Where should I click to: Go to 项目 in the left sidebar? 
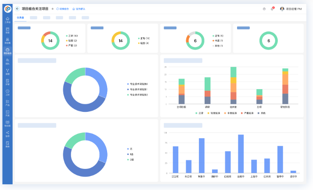pyautogui.click(x=7, y=30)
